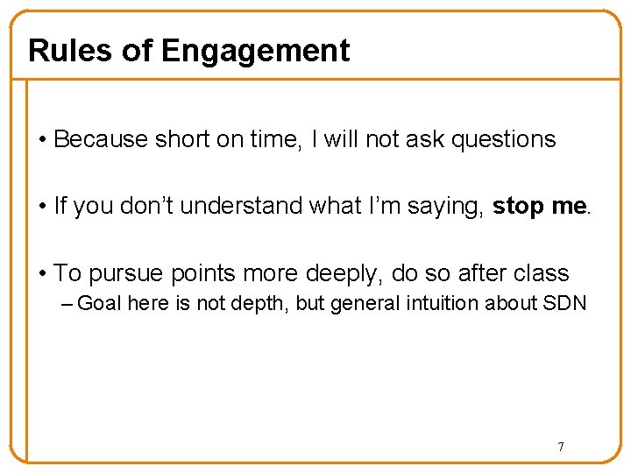Click the word 'questions' in first bullet

503,141
